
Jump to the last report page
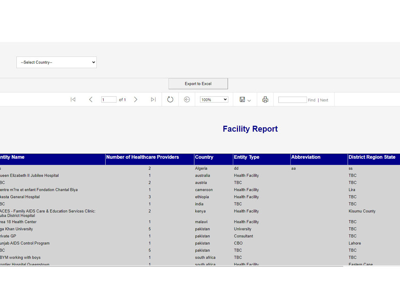click(x=153, y=99)
